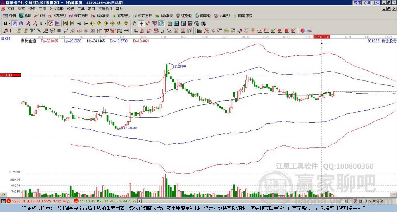Open the calculator icon in toolbar
The image size is (397, 212).
(x=176, y=24)
